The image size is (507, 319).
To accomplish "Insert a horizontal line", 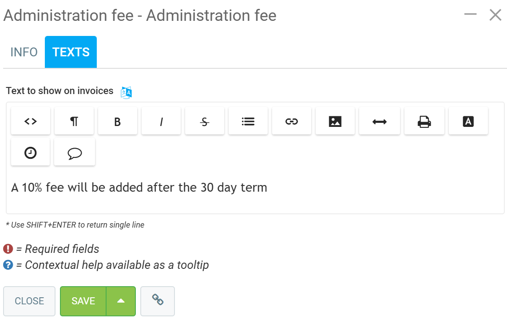I will pyautogui.click(x=380, y=121).
